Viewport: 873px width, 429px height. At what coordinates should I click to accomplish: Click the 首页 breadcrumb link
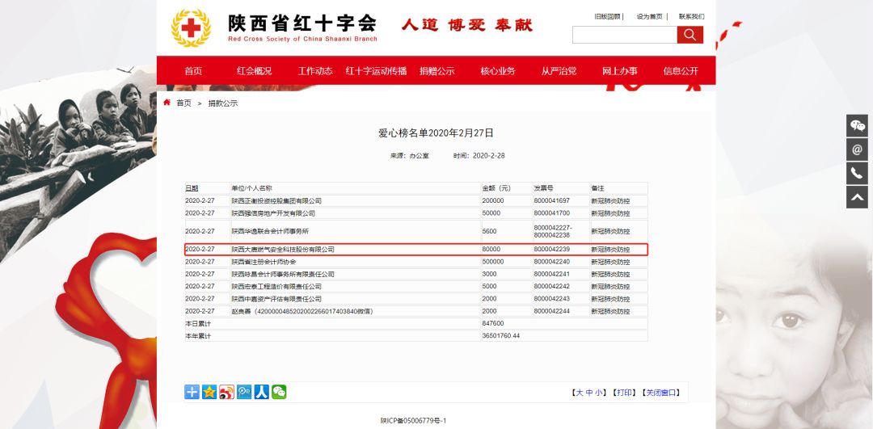[183, 103]
